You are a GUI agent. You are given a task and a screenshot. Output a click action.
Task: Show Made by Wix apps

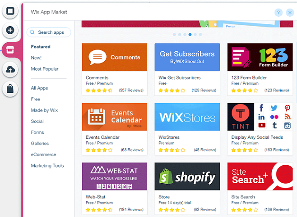44,110
